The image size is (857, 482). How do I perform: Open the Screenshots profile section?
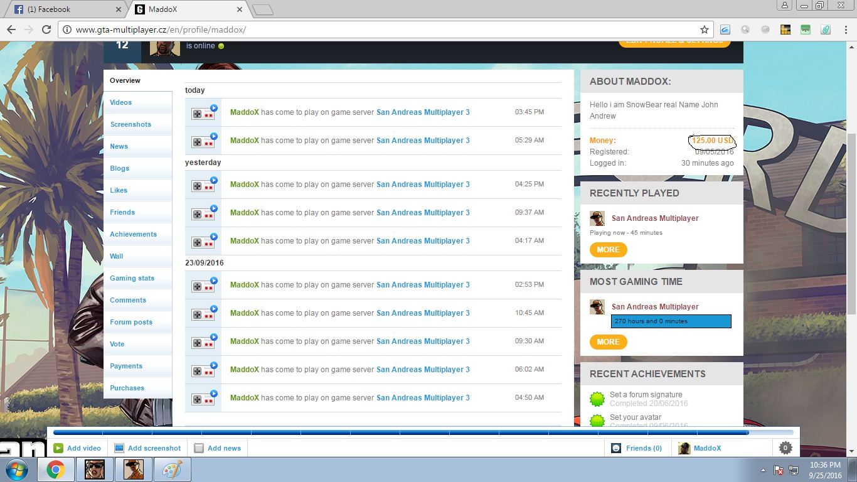pyautogui.click(x=137, y=124)
